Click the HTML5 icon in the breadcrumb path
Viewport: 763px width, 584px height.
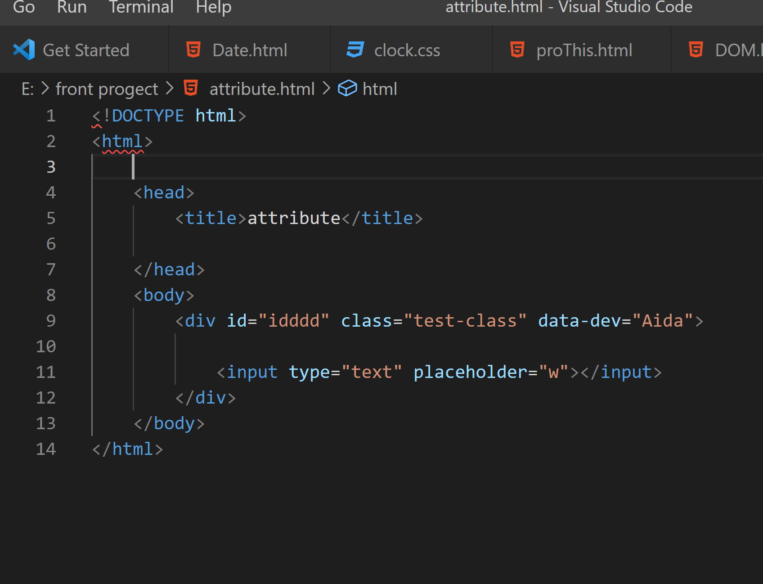pyautogui.click(x=191, y=88)
